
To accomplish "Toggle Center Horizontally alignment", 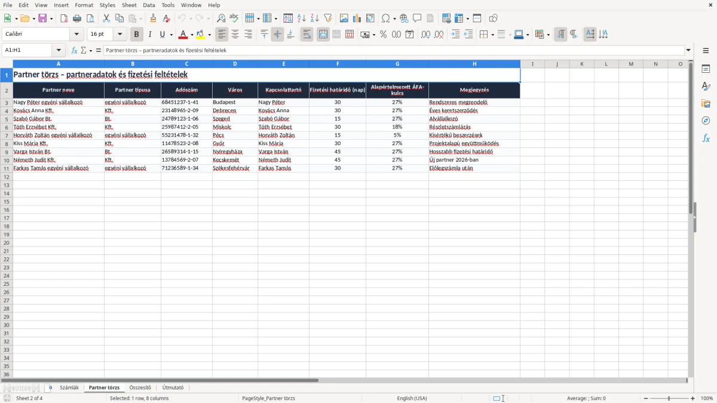I will pos(235,35).
